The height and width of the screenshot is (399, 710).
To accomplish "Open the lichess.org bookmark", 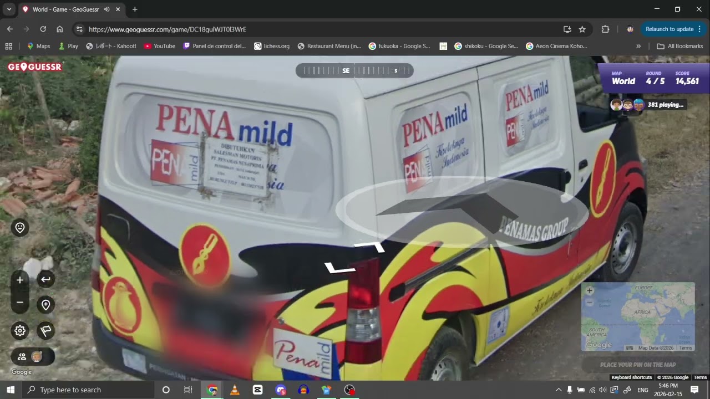I will (272, 46).
